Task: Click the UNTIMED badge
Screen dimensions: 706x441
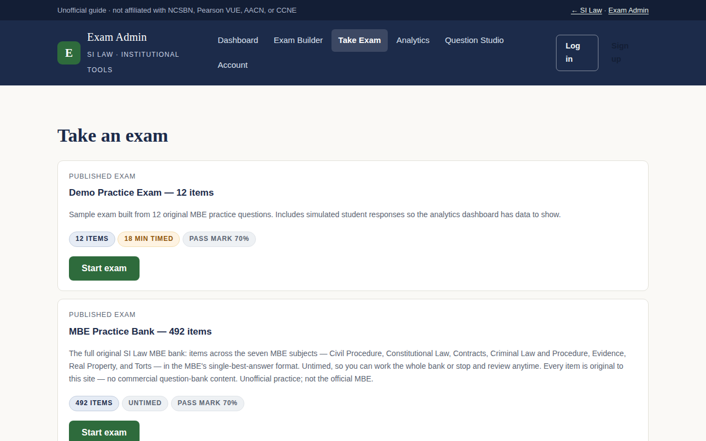Action: pos(145,404)
